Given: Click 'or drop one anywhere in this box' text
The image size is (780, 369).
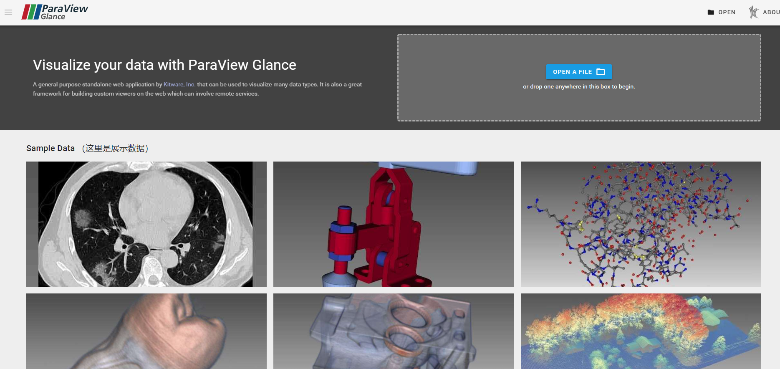Looking at the screenshot, I should point(579,86).
